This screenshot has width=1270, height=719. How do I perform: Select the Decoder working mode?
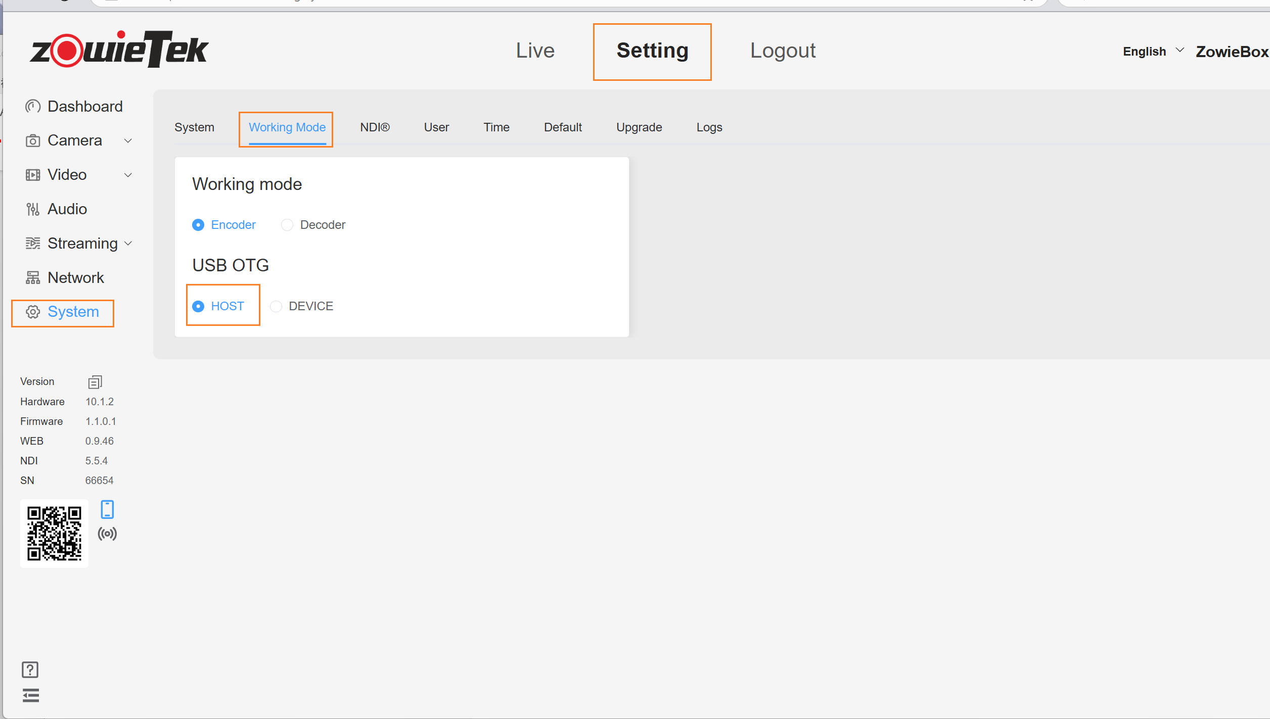pyautogui.click(x=287, y=225)
